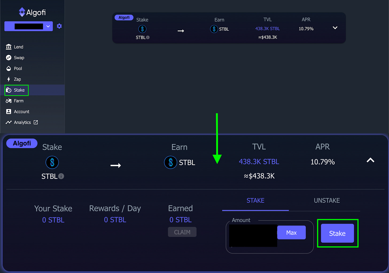Image resolution: width=389 pixels, height=273 pixels.
Task: Click Rewards / Day 0 STBL value
Action: [x=115, y=220]
